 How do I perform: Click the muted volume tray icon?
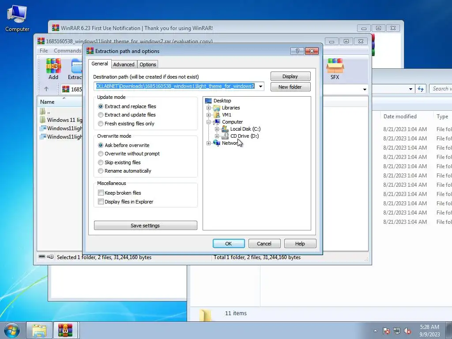click(407, 331)
